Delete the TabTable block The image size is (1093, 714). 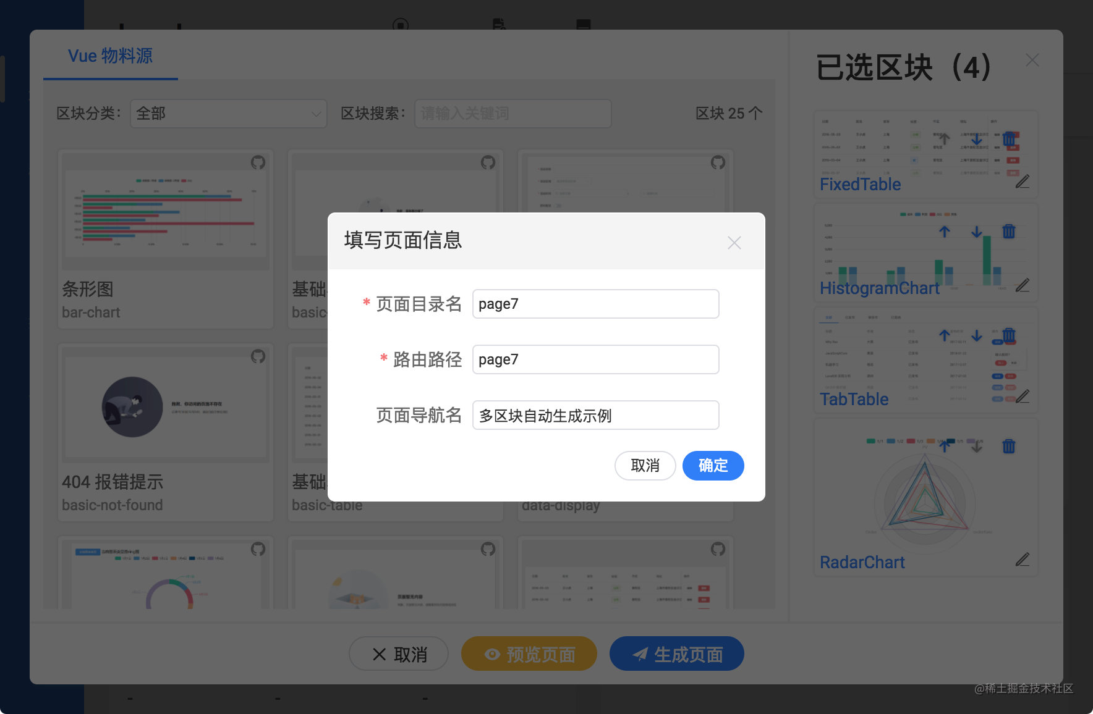pos(1009,335)
